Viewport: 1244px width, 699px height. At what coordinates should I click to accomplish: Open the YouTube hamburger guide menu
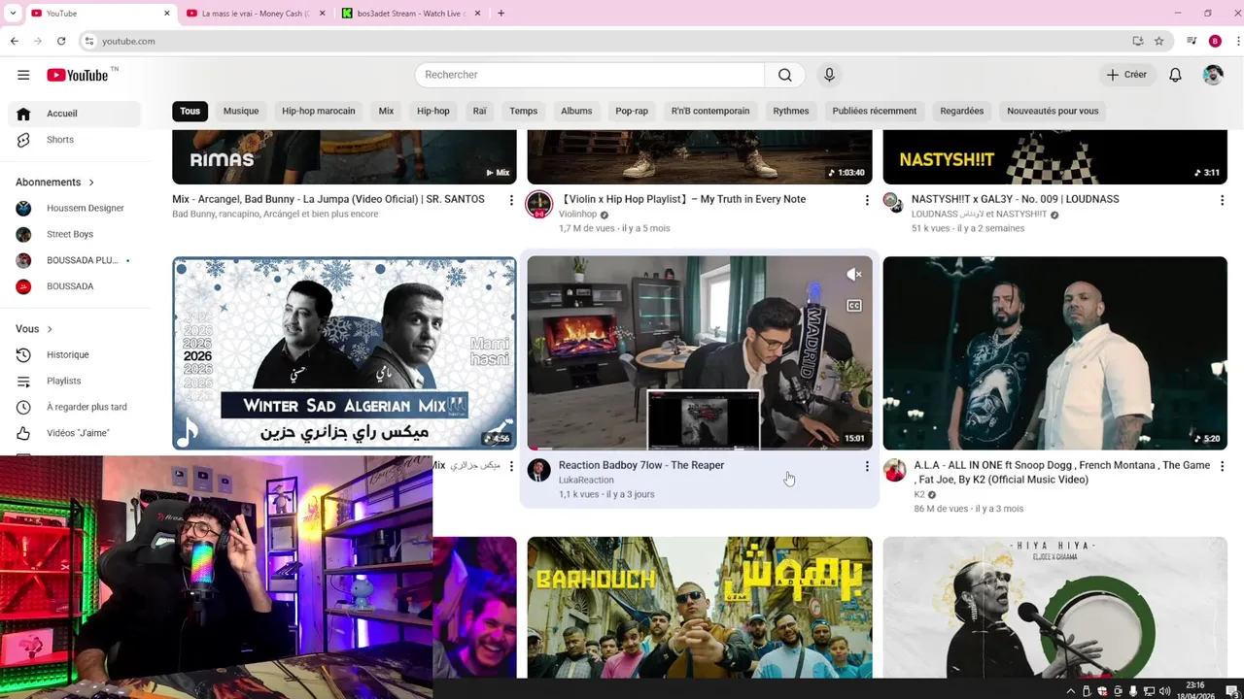coord(23,75)
